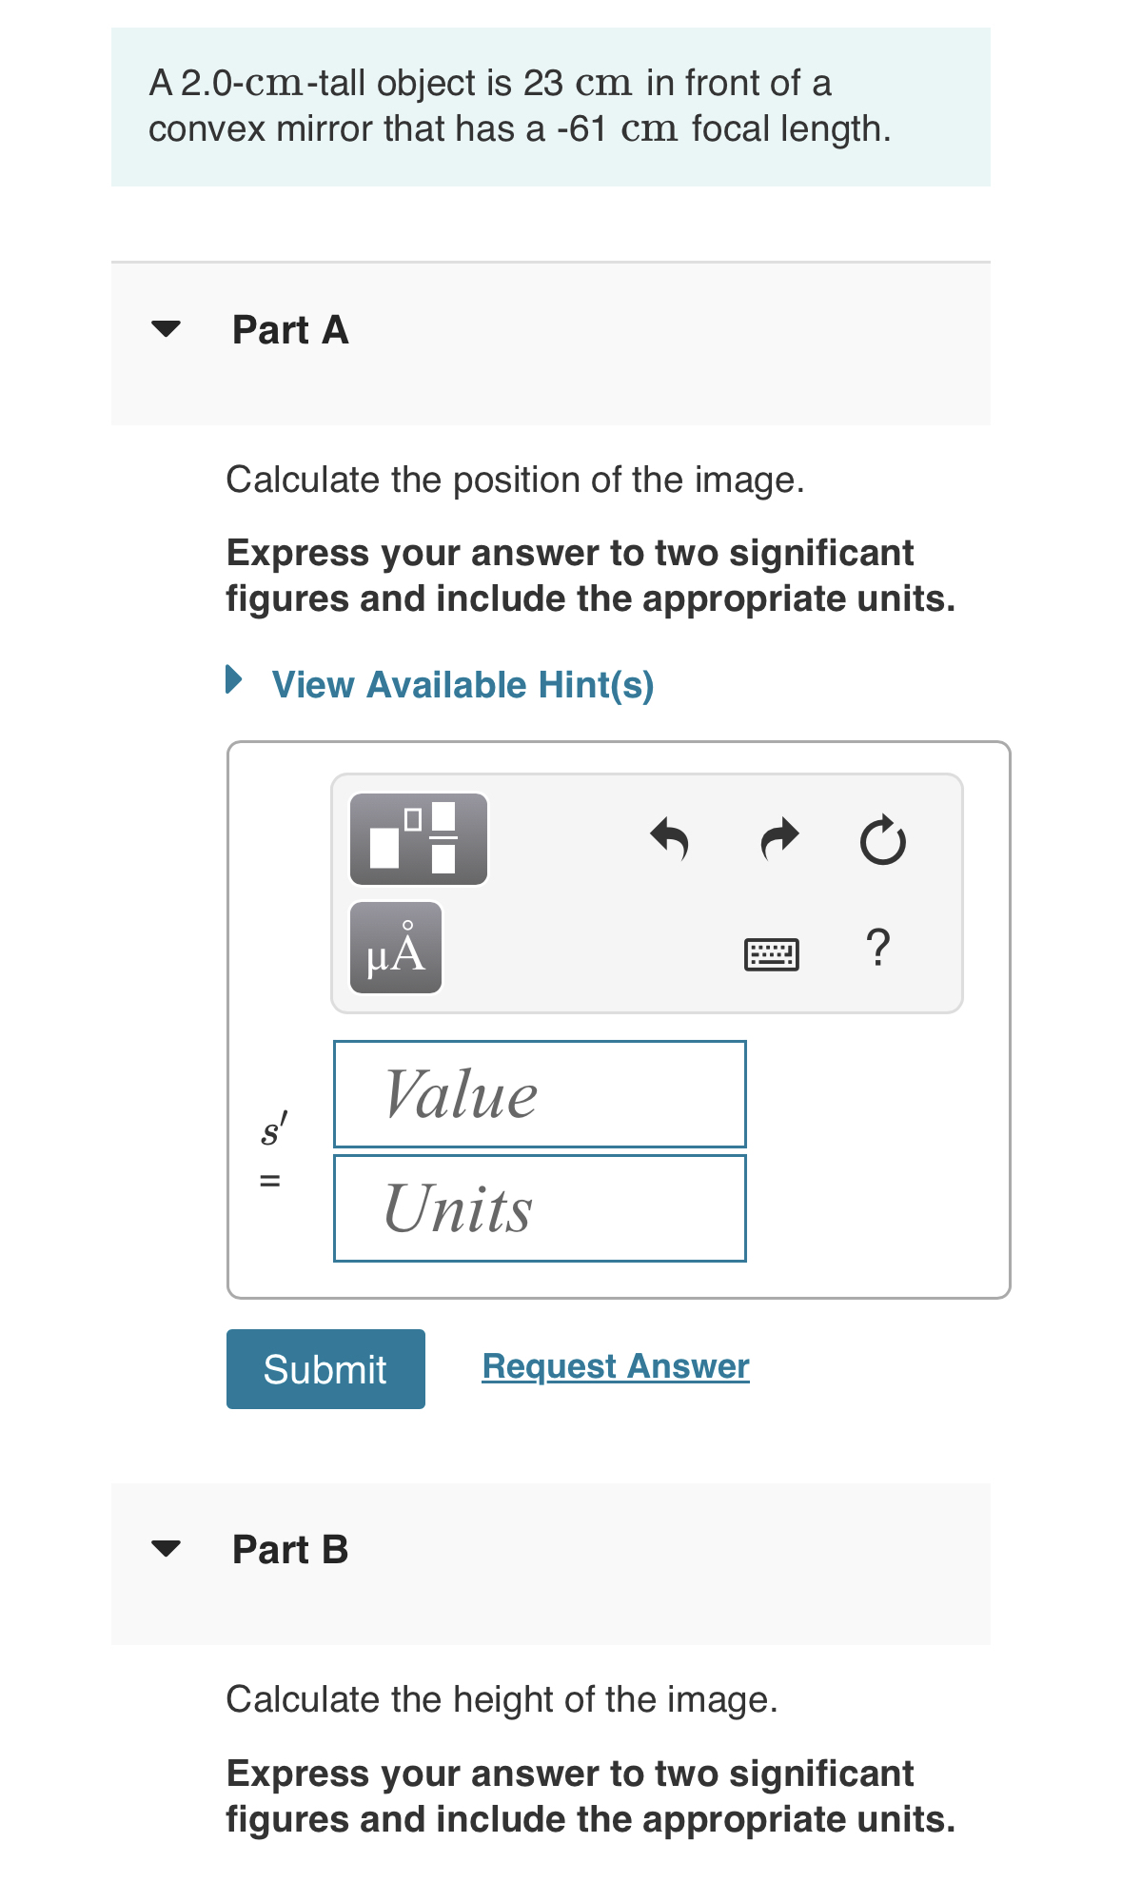
Task: Open the Part A header
Action: (290, 330)
